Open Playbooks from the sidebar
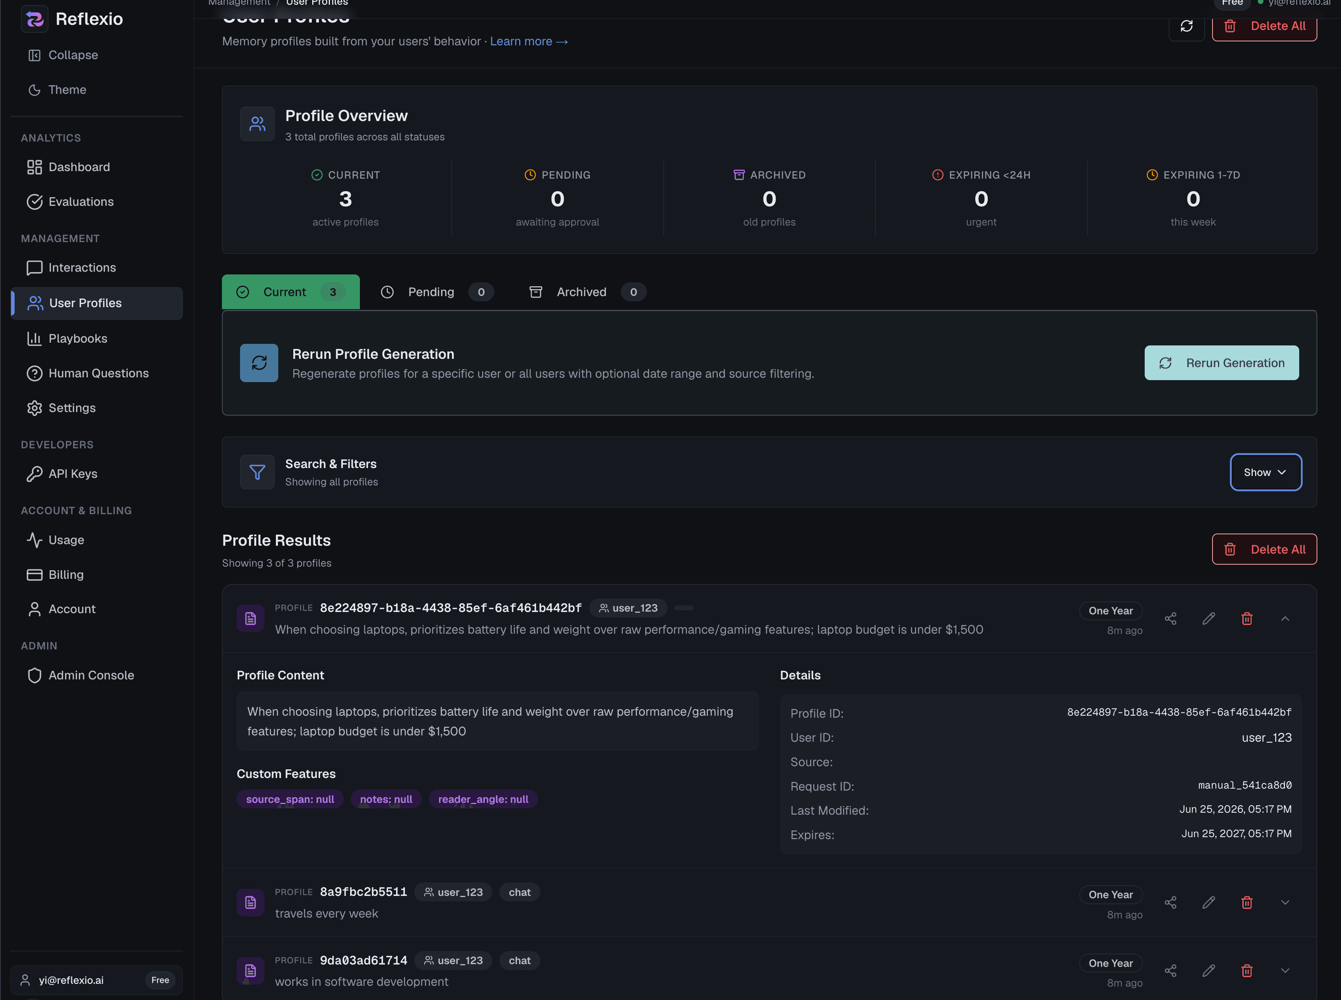This screenshot has width=1341, height=1000. pos(97,338)
